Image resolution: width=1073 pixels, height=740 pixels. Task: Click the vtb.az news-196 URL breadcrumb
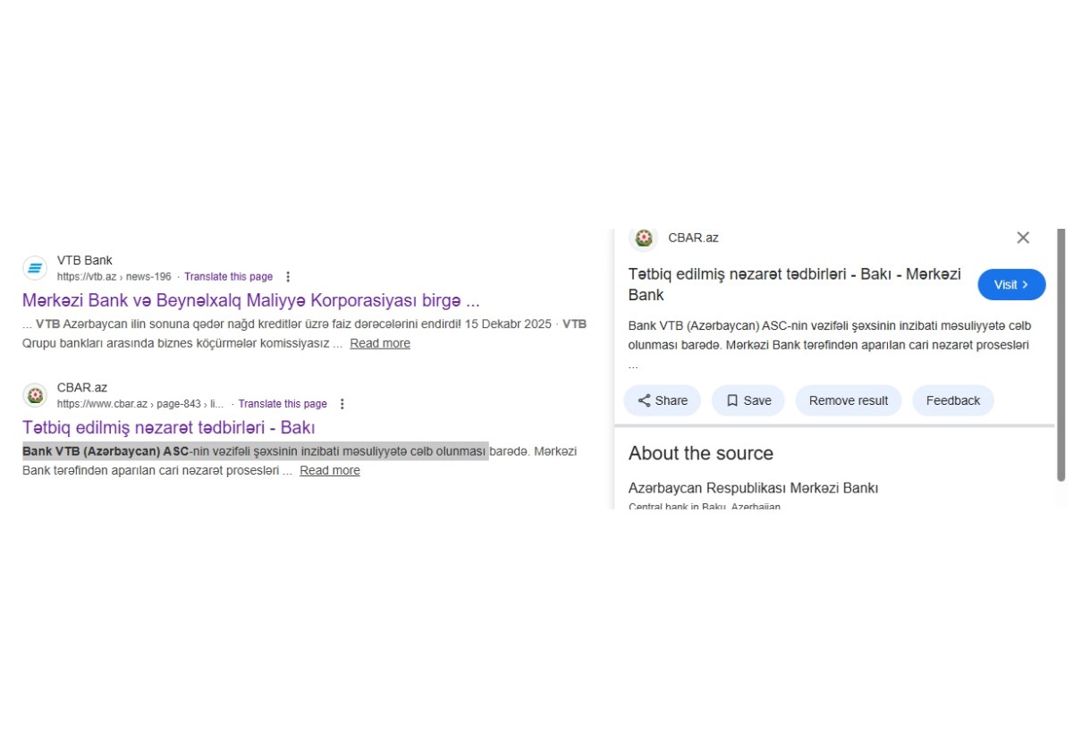(x=114, y=277)
